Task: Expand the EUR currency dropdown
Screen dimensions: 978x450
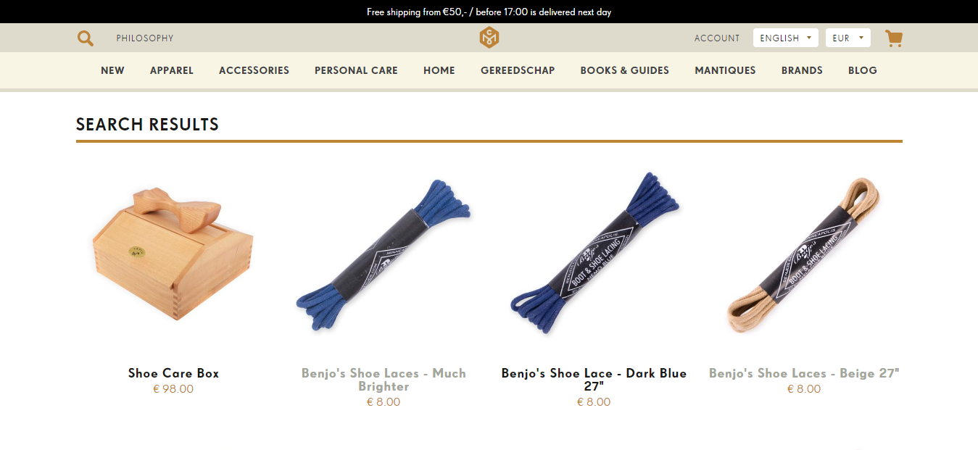Action: coord(848,38)
